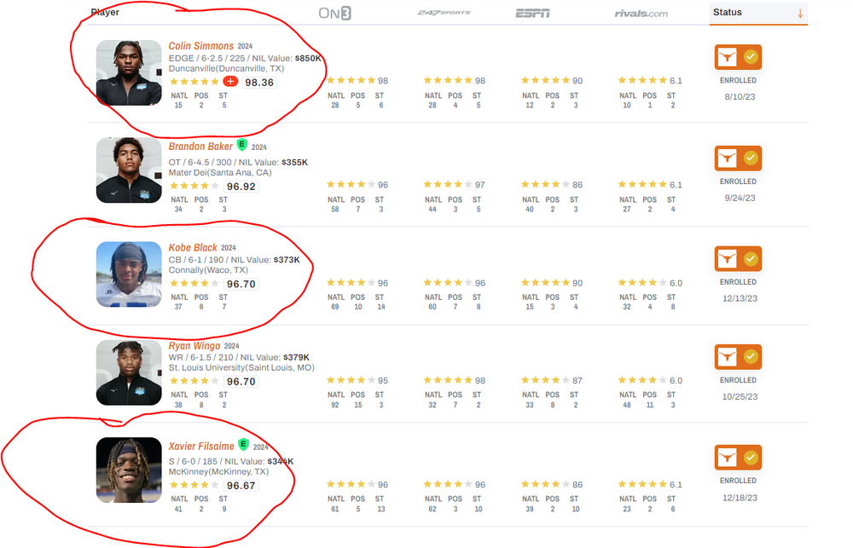The width and height of the screenshot is (853, 548).
Task: Click red plus icon beside Colin Simmons rating
Action: (230, 82)
